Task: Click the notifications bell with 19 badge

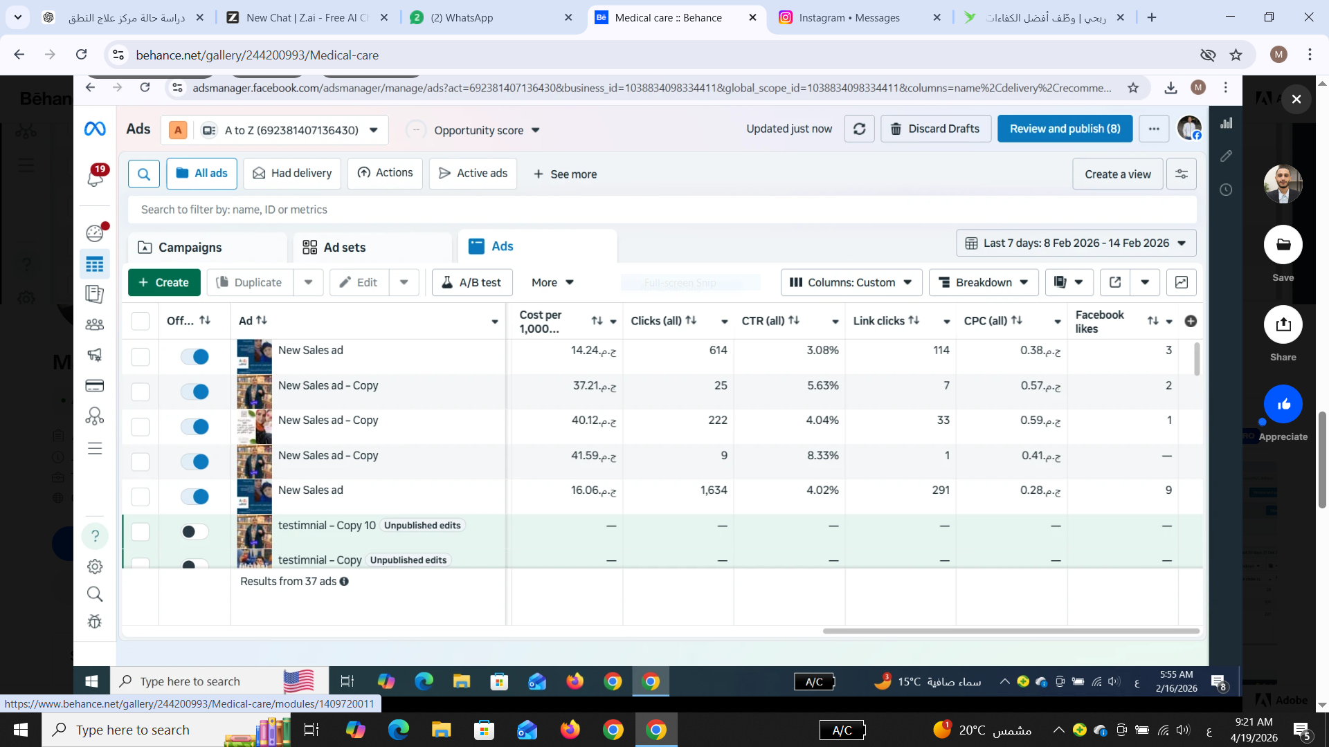Action: [96, 177]
